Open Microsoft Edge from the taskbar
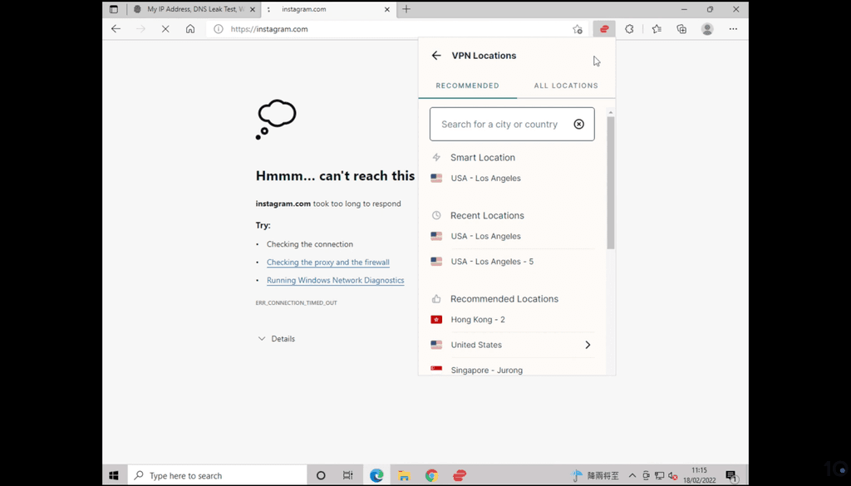This screenshot has width=851, height=486. pos(376,476)
